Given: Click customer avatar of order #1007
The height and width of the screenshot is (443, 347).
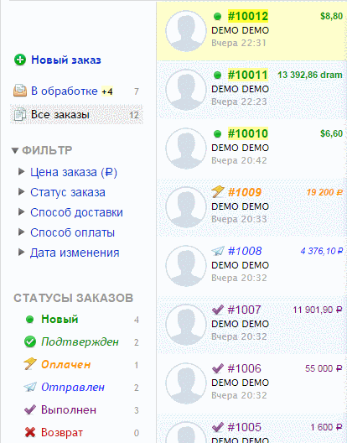Looking at the screenshot, I should [186, 325].
